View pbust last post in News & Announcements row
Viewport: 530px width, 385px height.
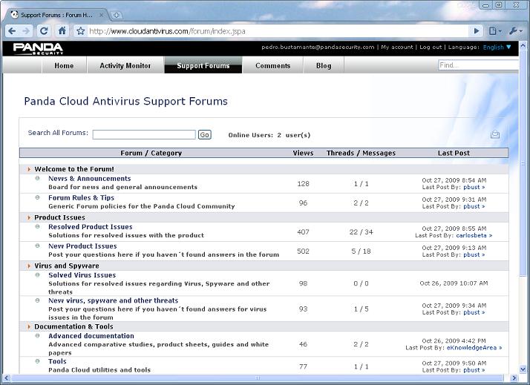tap(474, 187)
